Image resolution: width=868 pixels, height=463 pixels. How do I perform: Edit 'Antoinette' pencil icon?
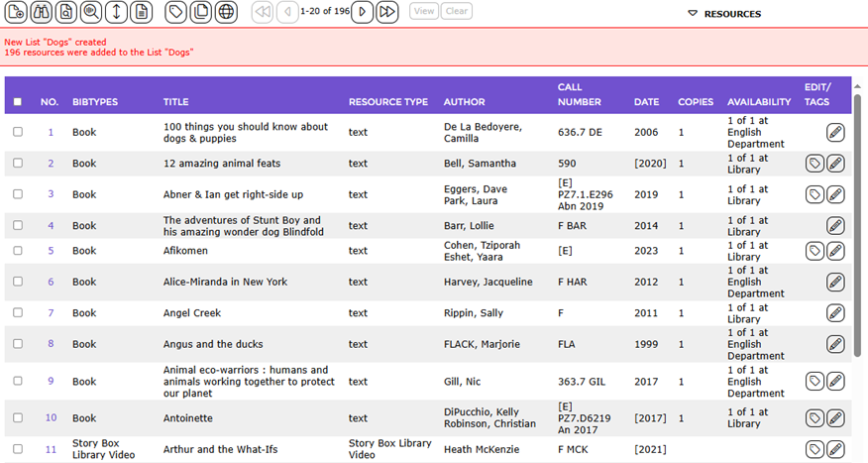pyautogui.click(x=835, y=418)
